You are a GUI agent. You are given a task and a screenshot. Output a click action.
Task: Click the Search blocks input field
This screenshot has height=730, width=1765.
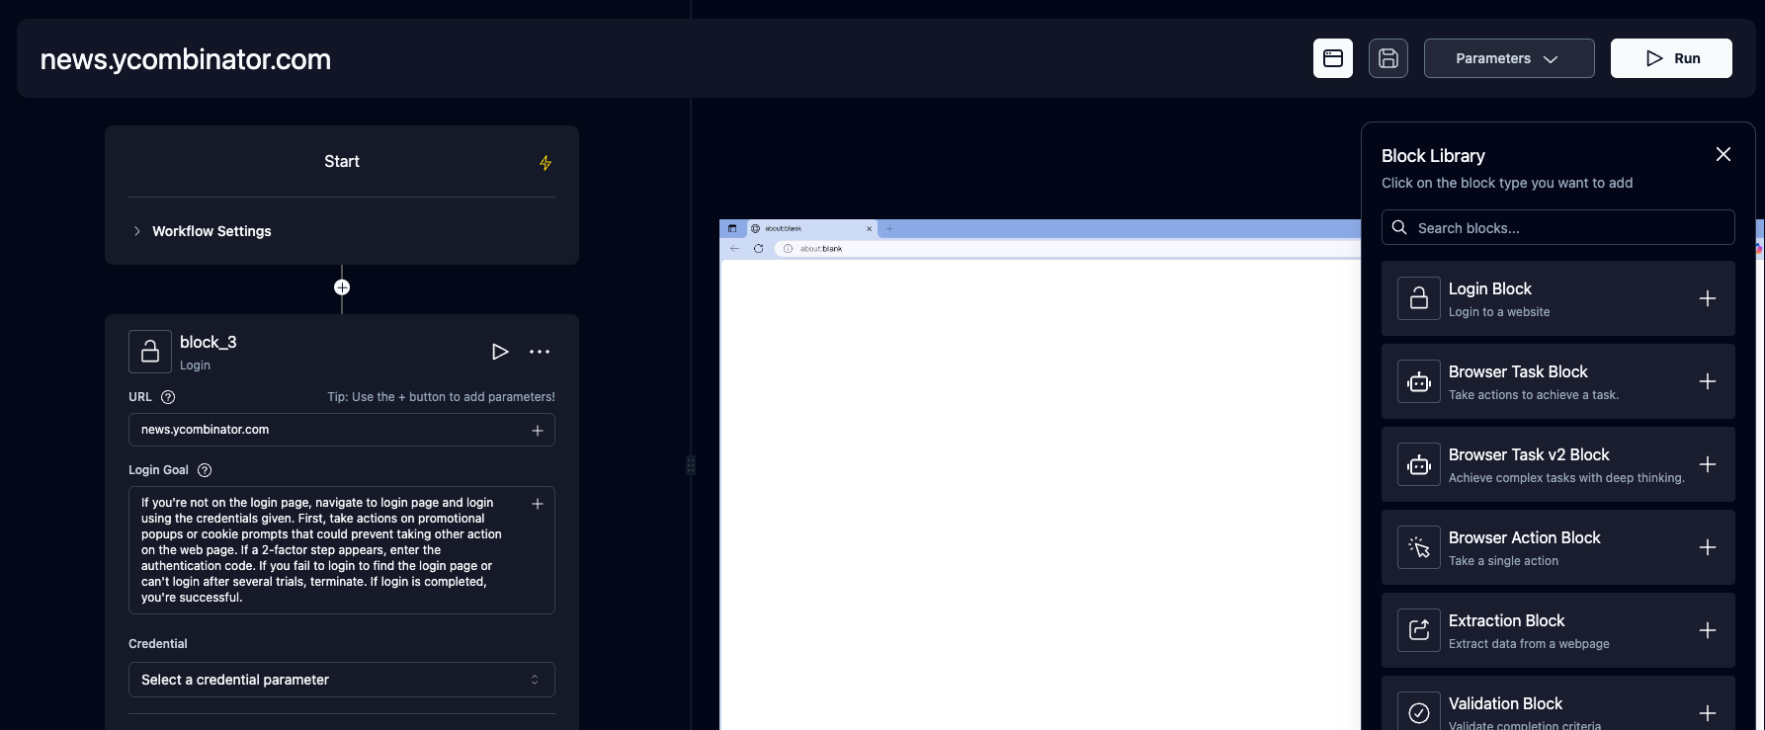[x=1557, y=228]
